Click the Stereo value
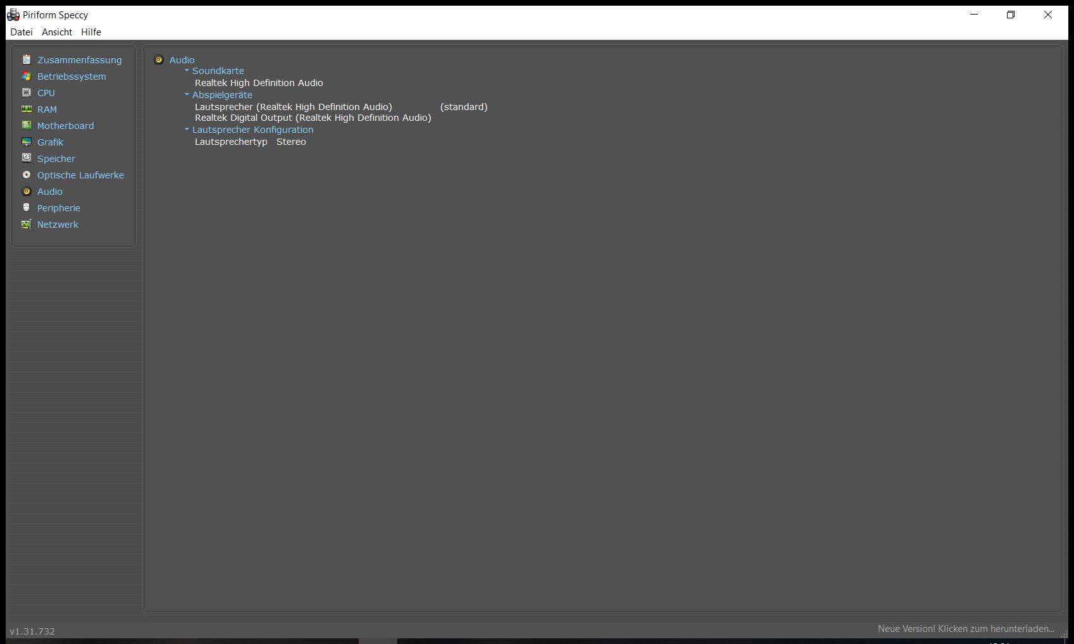 291,142
